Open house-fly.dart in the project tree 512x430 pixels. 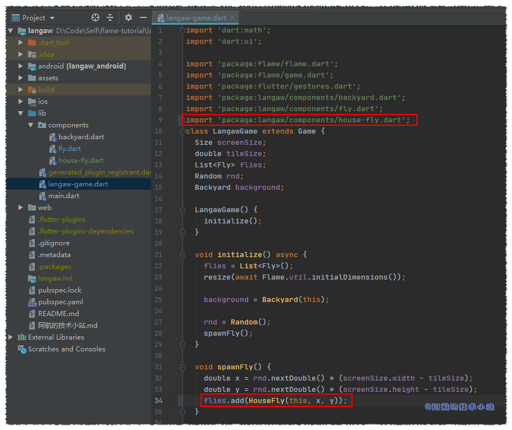tap(80, 161)
